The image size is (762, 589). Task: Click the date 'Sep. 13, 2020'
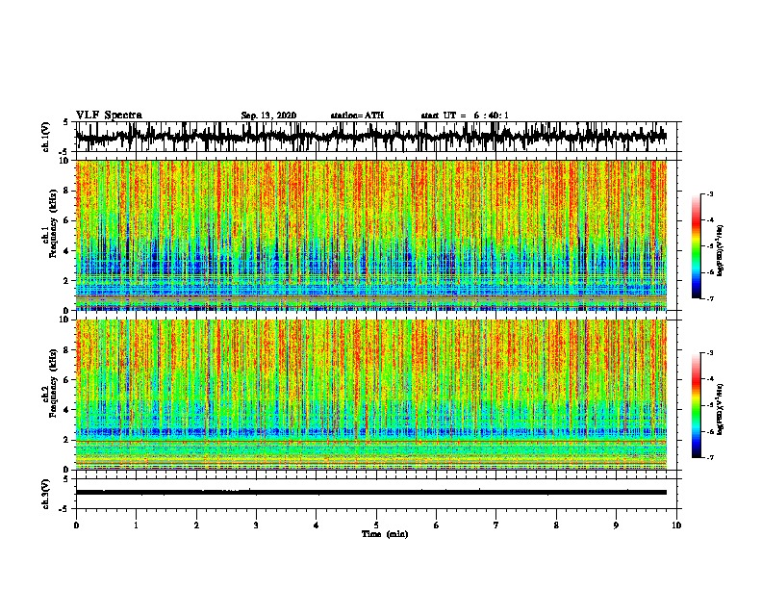click(268, 115)
